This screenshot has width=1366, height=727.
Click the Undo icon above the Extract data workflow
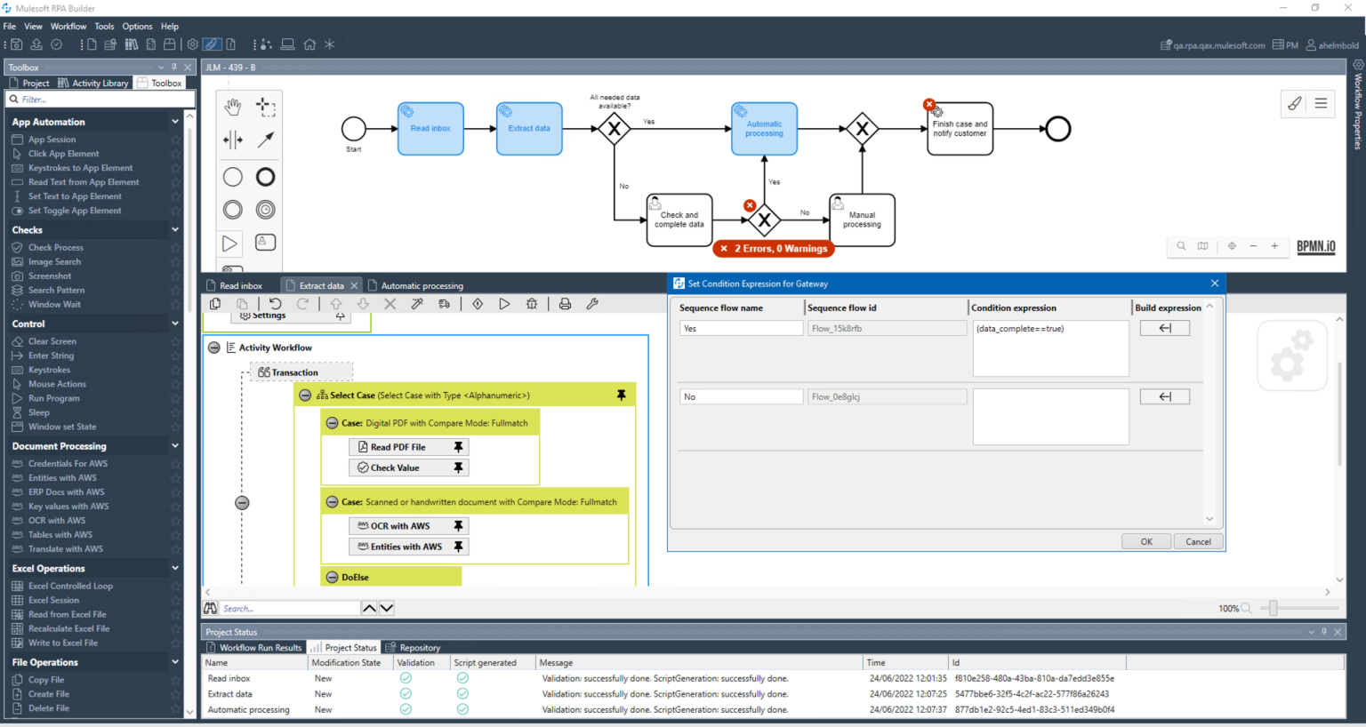[x=274, y=303]
